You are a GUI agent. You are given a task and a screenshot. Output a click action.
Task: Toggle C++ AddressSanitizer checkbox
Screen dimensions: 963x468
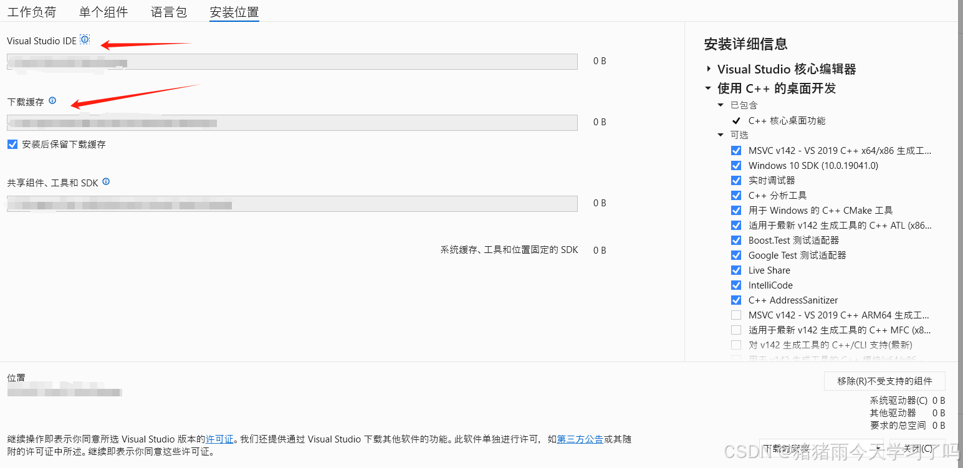tap(736, 300)
